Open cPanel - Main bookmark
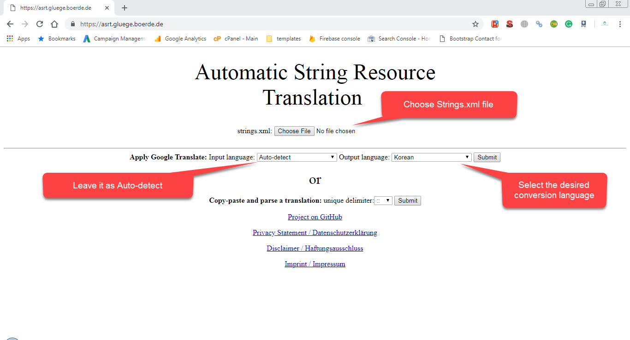 pos(236,39)
